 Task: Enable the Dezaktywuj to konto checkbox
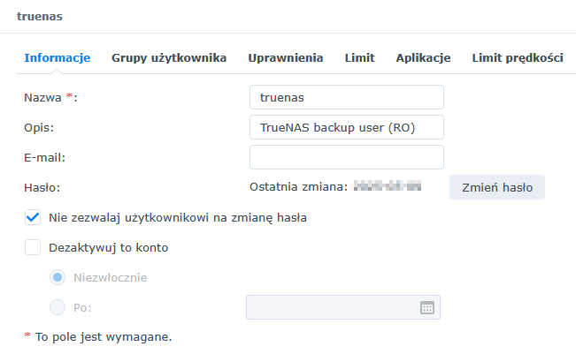(34, 247)
